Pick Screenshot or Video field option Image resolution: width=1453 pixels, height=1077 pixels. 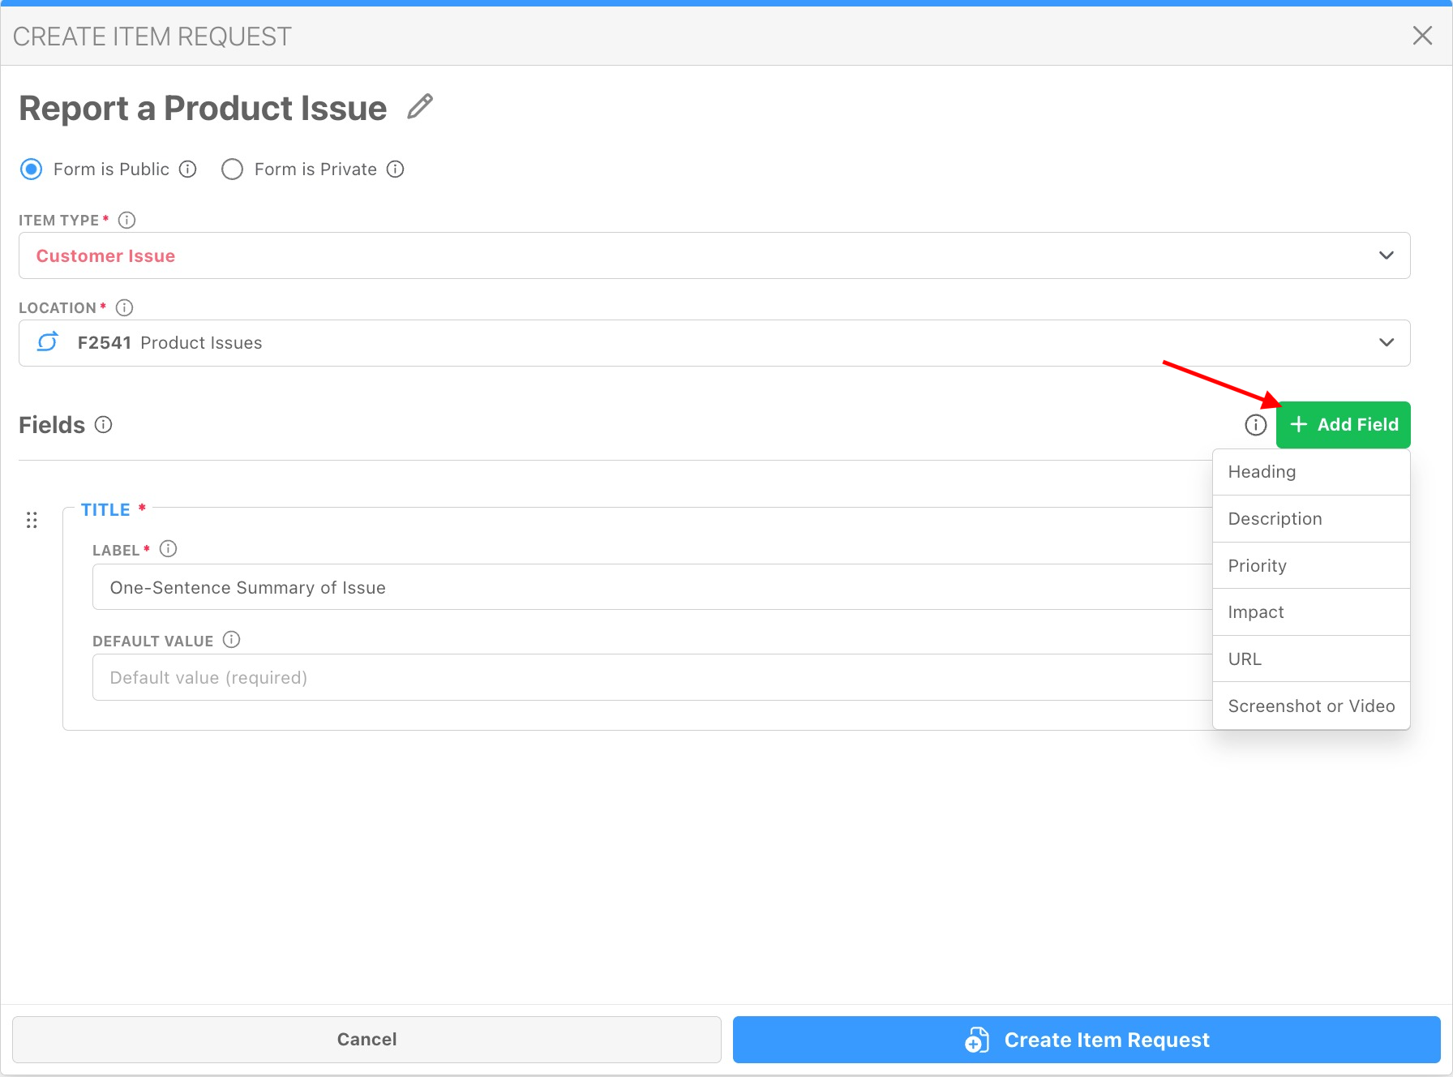(x=1310, y=706)
